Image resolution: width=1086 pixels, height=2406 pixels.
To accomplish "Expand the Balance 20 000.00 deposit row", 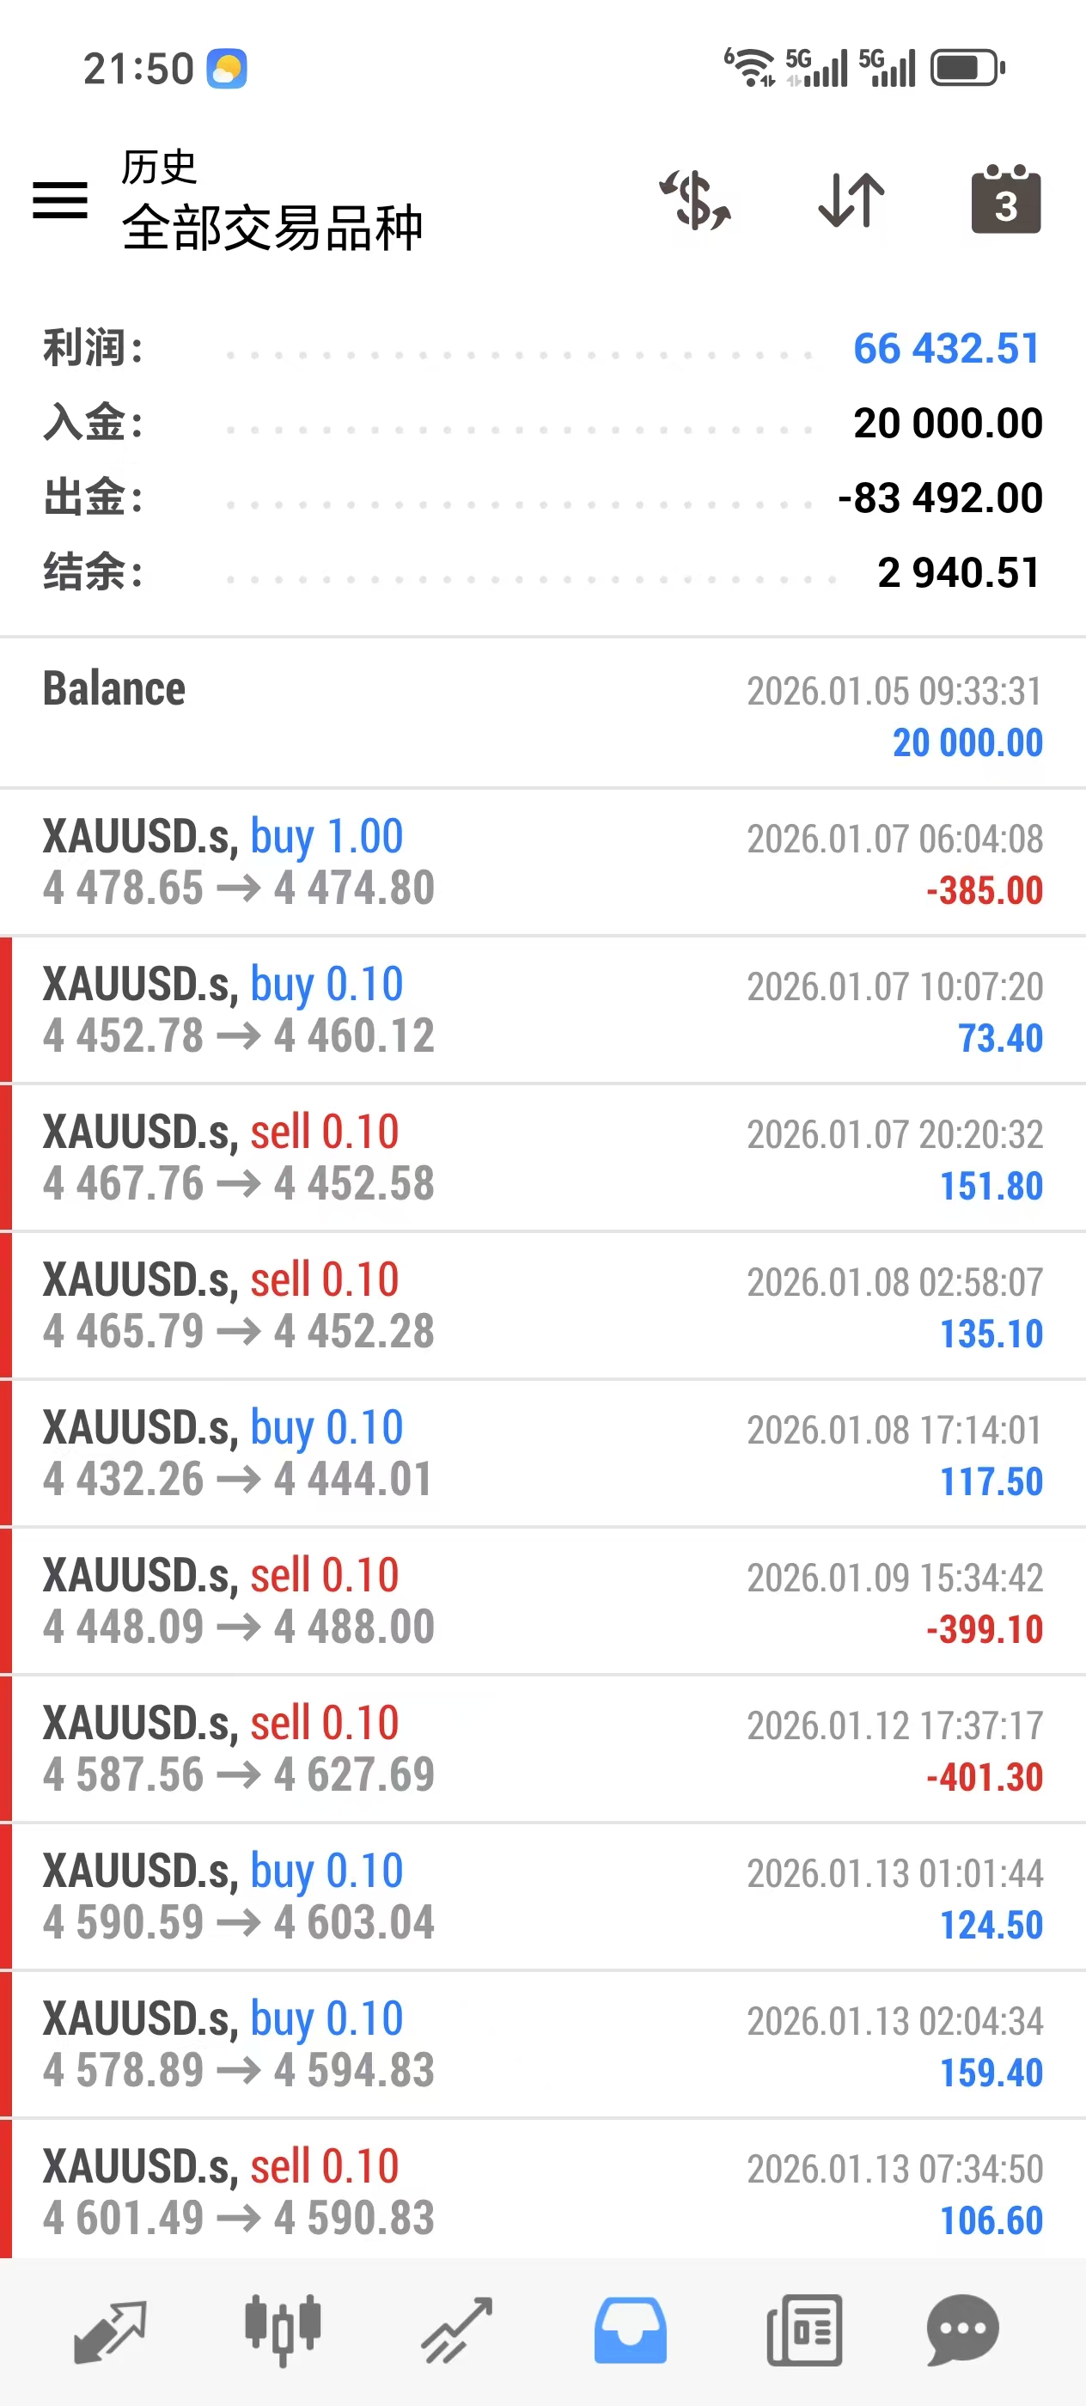I will [541, 715].
